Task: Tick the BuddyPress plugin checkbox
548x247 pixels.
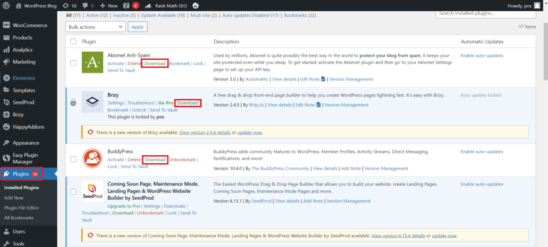Action: (x=73, y=159)
